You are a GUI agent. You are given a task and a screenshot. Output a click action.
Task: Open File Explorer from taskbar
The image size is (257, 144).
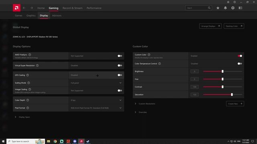[49, 141]
